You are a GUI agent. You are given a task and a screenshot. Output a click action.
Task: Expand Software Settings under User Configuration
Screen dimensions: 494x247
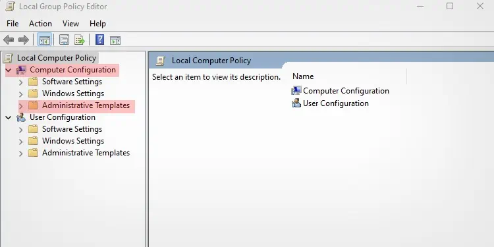coord(21,130)
